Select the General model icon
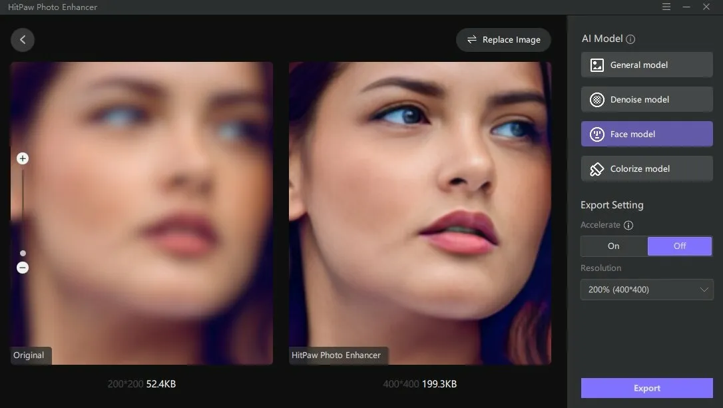This screenshot has height=408, width=723. point(596,65)
